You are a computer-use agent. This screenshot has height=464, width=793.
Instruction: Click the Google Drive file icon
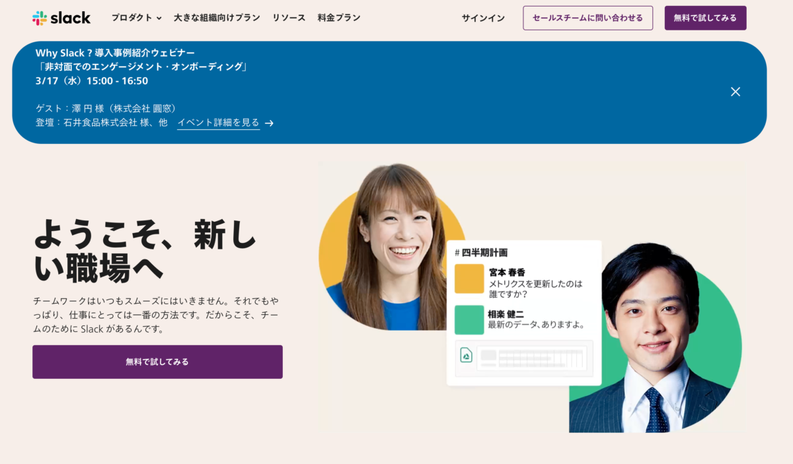point(466,355)
